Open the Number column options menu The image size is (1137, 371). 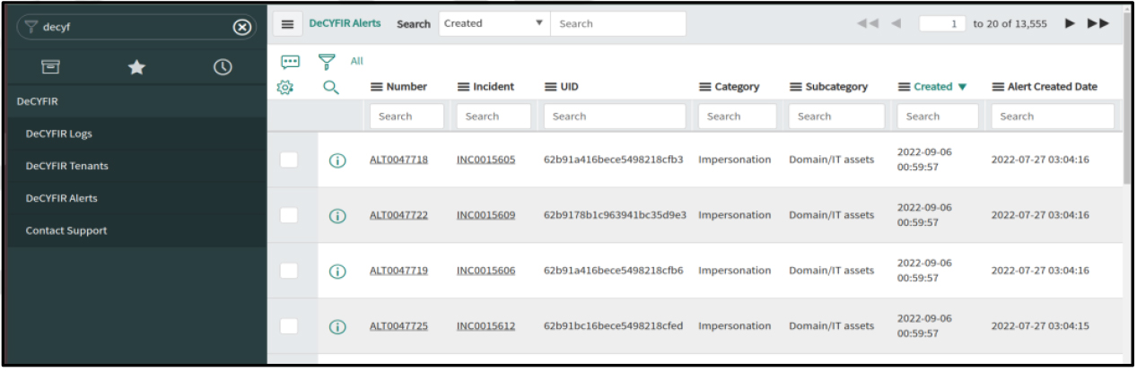pyautogui.click(x=377, y=87)
